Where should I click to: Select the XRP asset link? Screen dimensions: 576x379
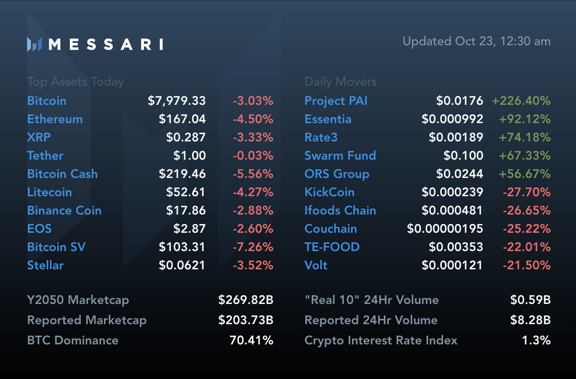pos(39,138)
